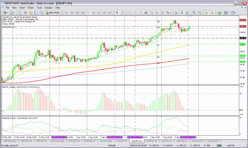Switch to candlestick chart mode
Image resolution: width=248 pixels, height=148 pixels.
click(x=182, y=13)
